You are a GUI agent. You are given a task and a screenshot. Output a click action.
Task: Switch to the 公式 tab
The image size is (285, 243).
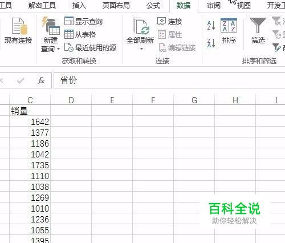click(153, 6)
